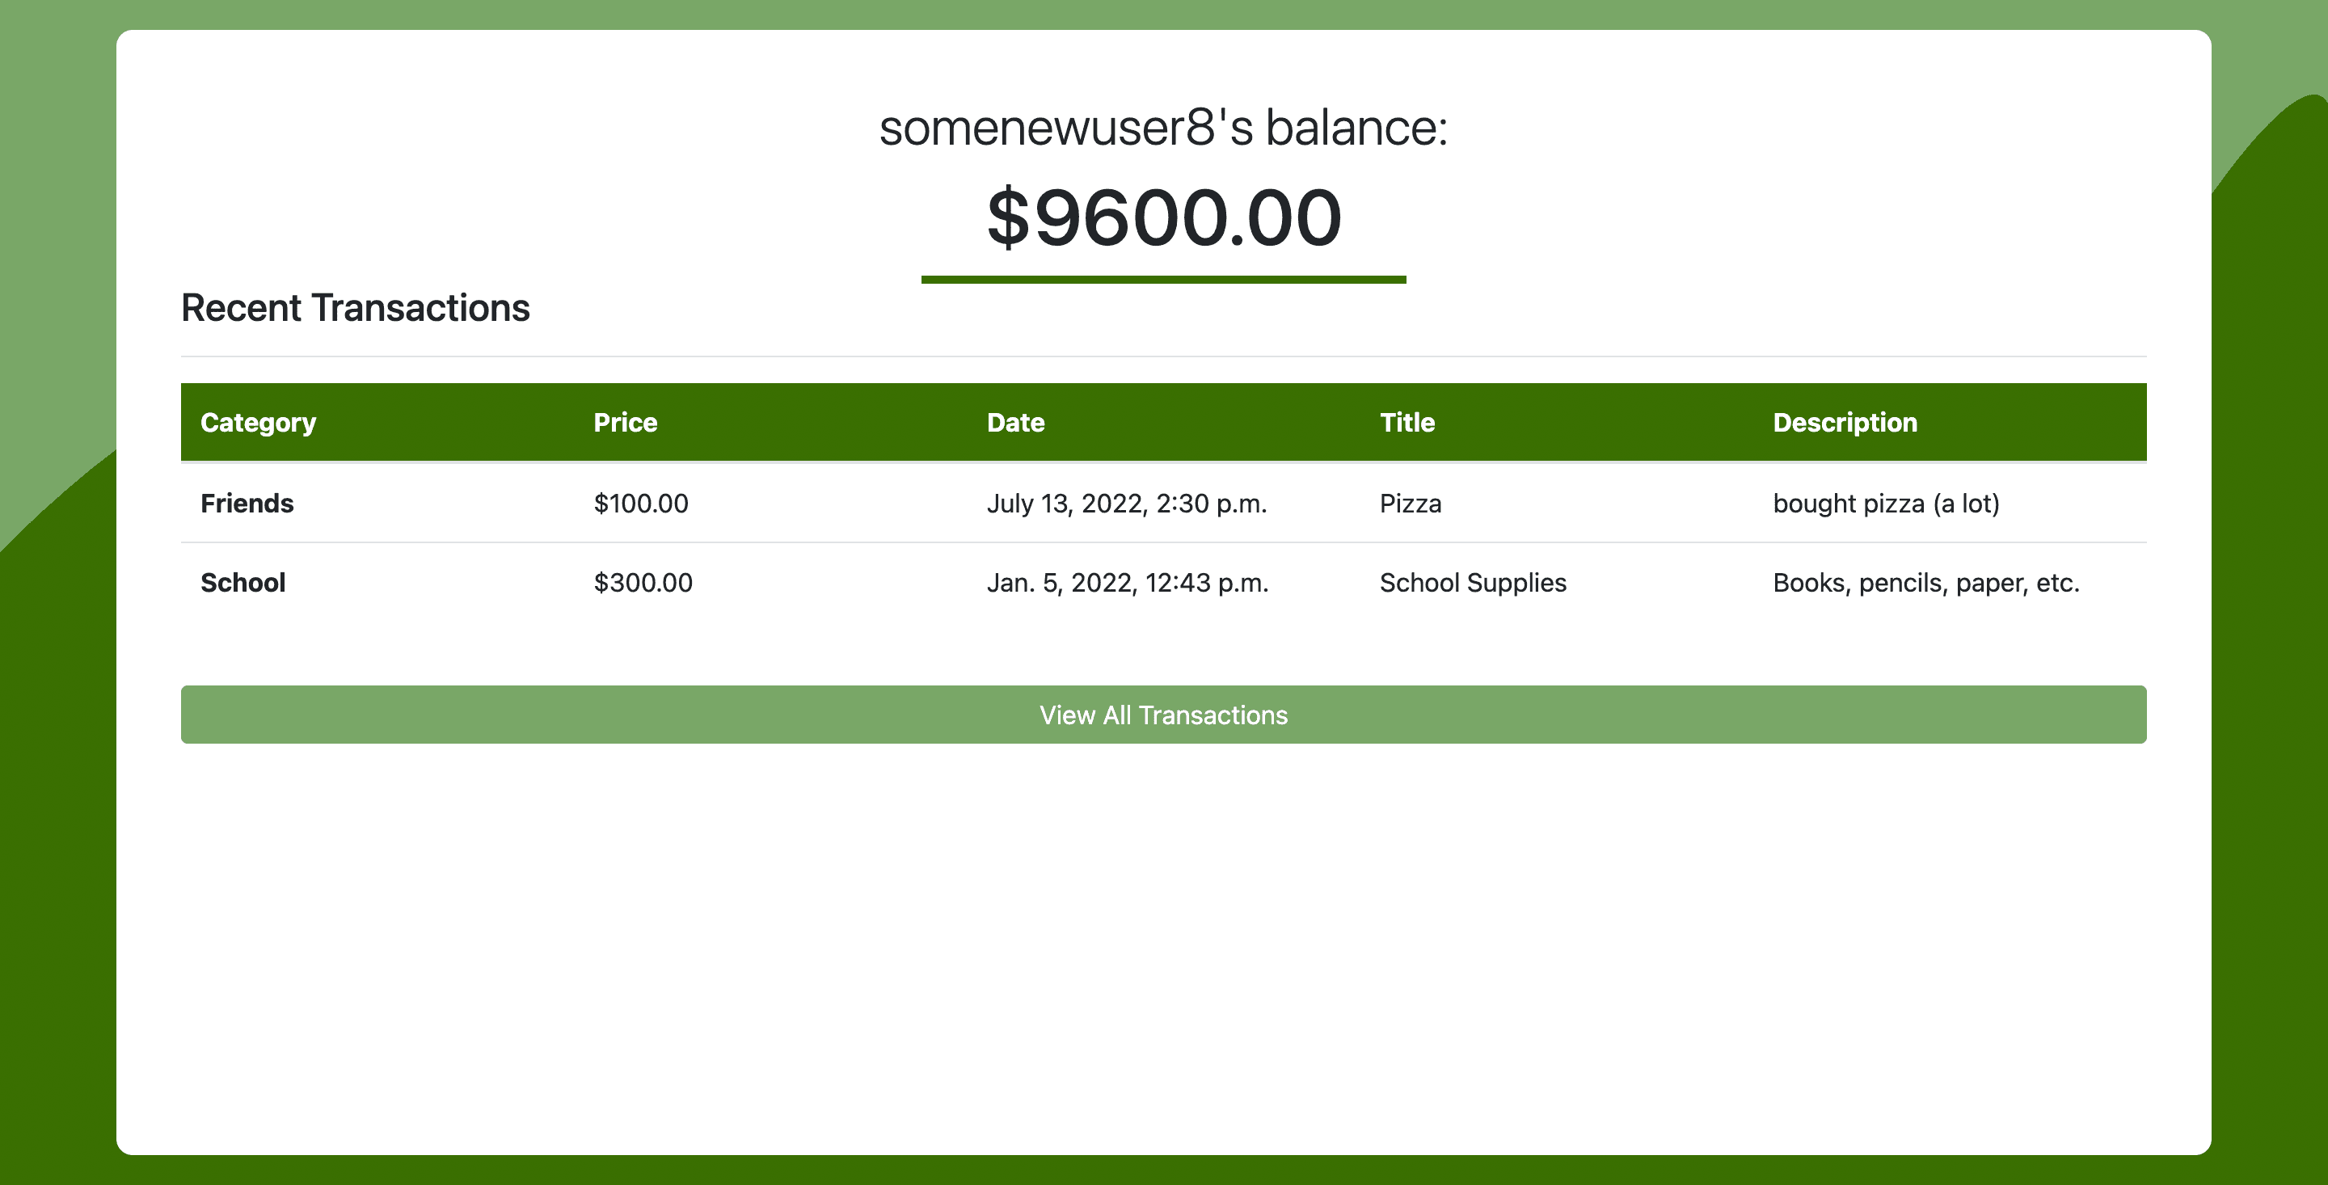Click the $300.00 price entry
The image size is (2328, 1185).
pos(643,582)
